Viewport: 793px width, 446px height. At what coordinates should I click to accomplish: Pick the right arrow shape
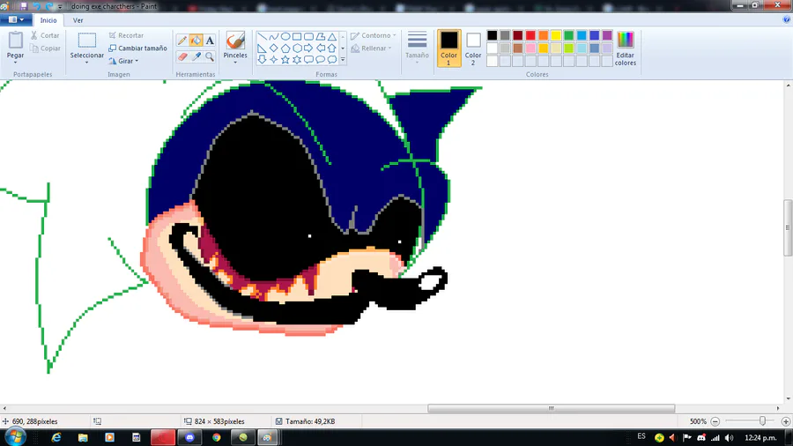coord(308,48)
